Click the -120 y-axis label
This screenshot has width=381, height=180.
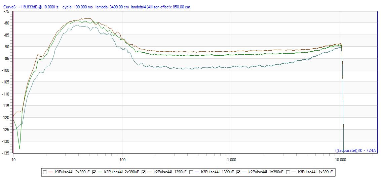tap(5, 118)
